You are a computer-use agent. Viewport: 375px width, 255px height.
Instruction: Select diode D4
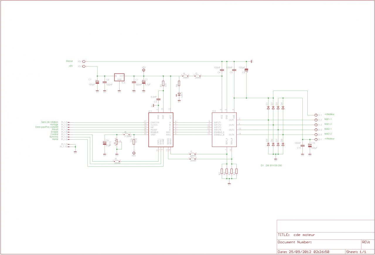point(283,108)
